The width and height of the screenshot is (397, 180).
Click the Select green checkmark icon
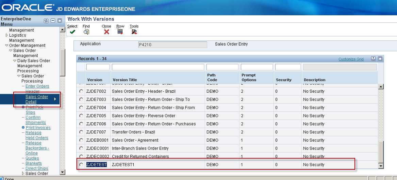pos(72,32)
